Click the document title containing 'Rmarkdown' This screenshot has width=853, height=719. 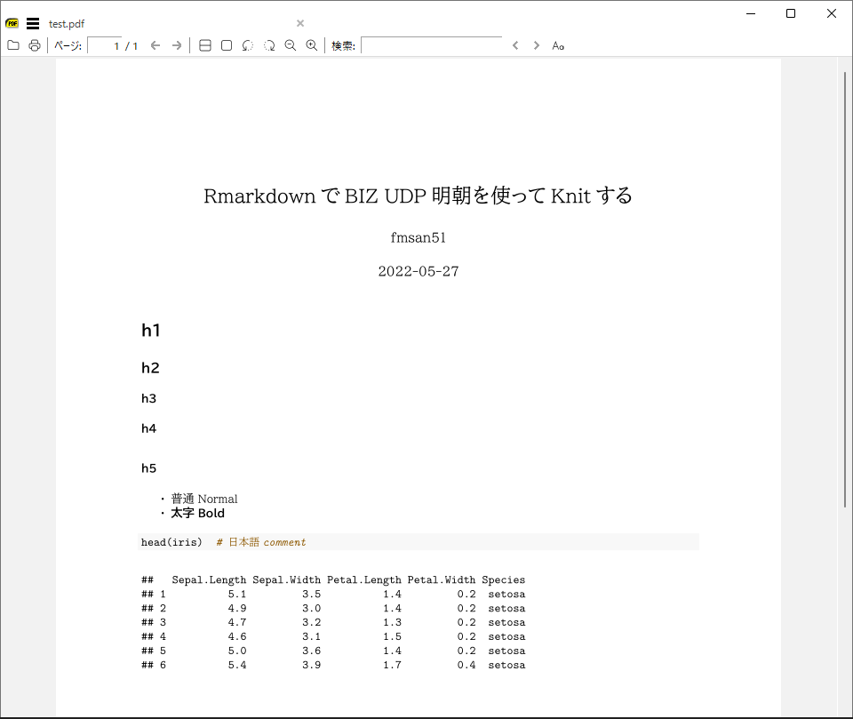coord(418,196)
